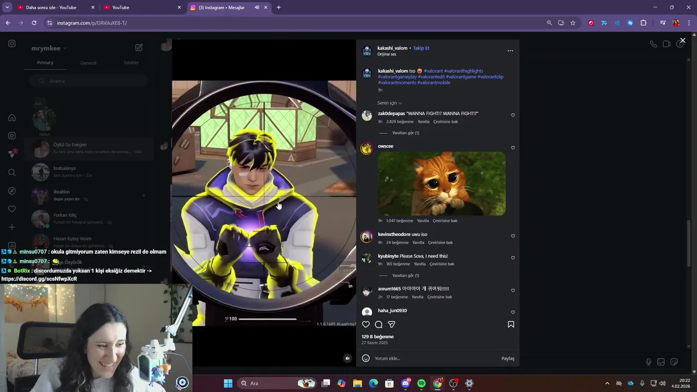Viewport: 697px width, 392px height.
Task: Bookmark this page with the star icon
Action: [573, 23]
